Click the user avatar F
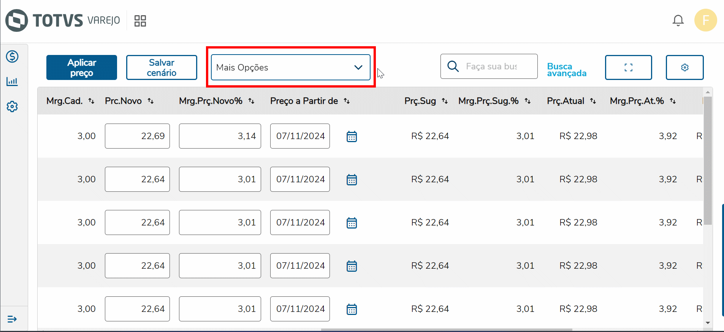This screenshot has width=724, height=332. (x=705, y=20)
